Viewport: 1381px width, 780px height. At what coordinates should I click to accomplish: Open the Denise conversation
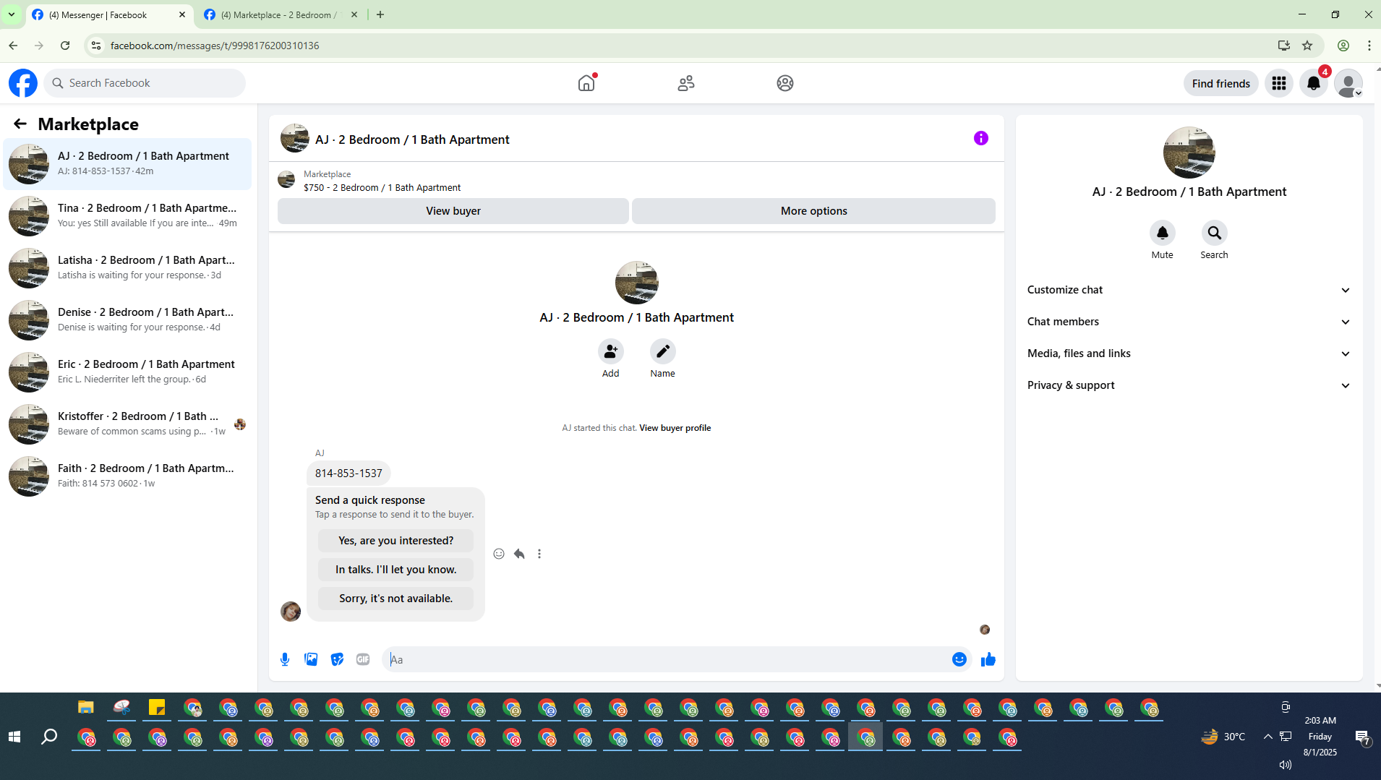click(127, 320)
